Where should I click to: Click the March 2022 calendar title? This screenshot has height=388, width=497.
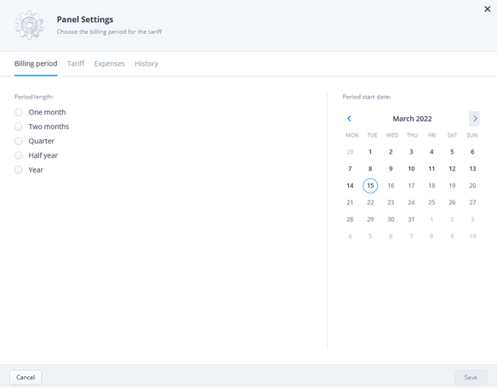coord(412,119)
